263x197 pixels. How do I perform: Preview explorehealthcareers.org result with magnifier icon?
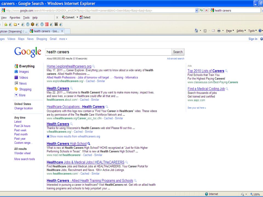pyautogui.click(x=94, y=66)
